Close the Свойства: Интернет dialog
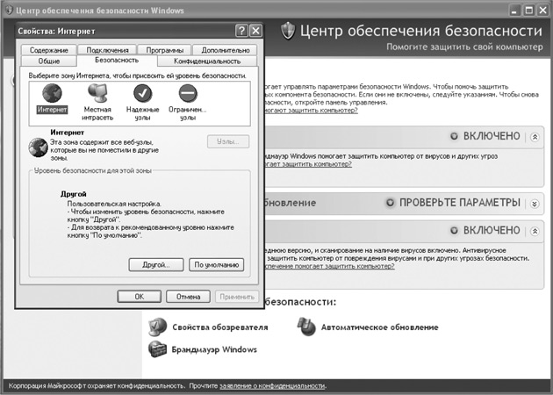This screenshot has width=553, height=395. [256, 31]
